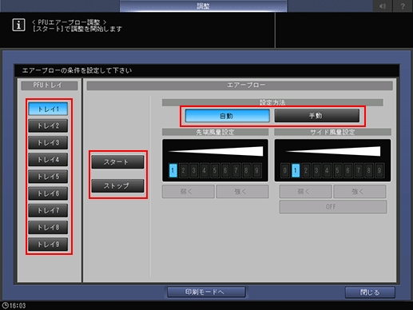Select the トレイ2 button
The image size is (413, 310).
(x=48, y=125)
